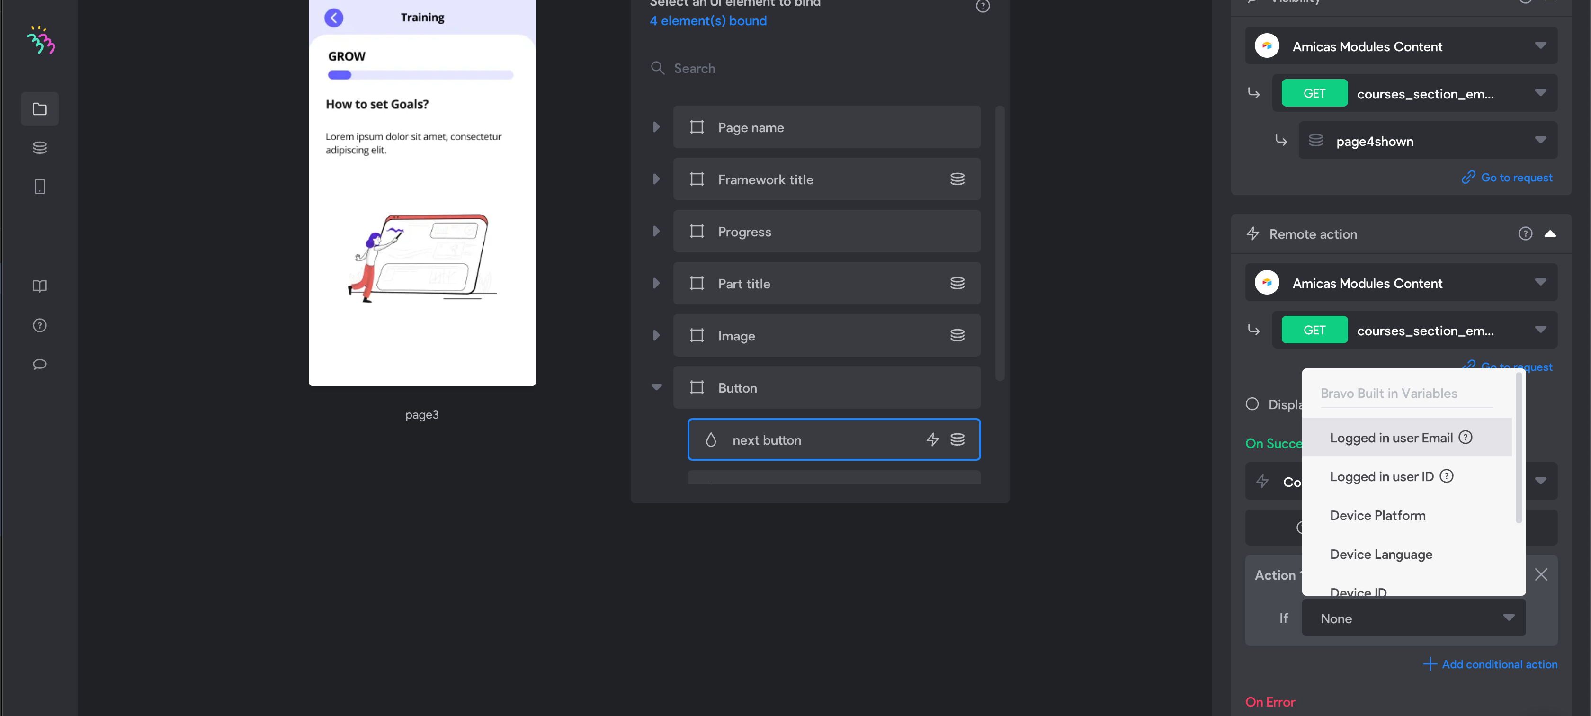The image size is (1591, 716).
Task: Click the How to set Goals? heading
Action: [377, 104]
